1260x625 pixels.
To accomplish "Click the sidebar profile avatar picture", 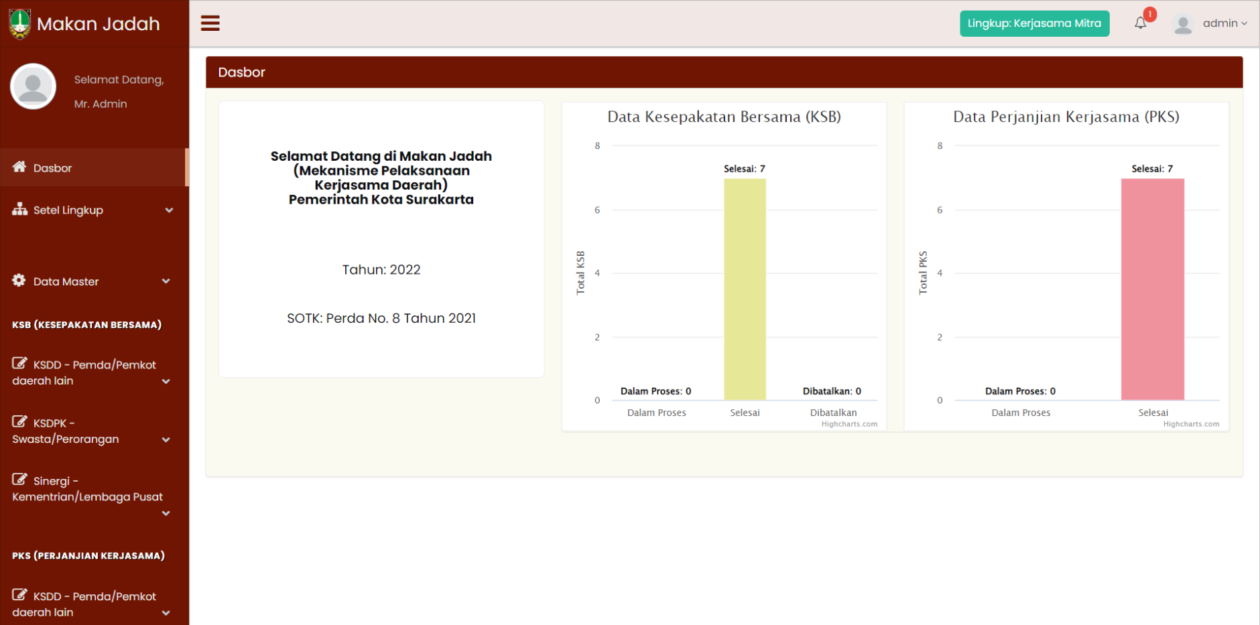I will 33,87.
